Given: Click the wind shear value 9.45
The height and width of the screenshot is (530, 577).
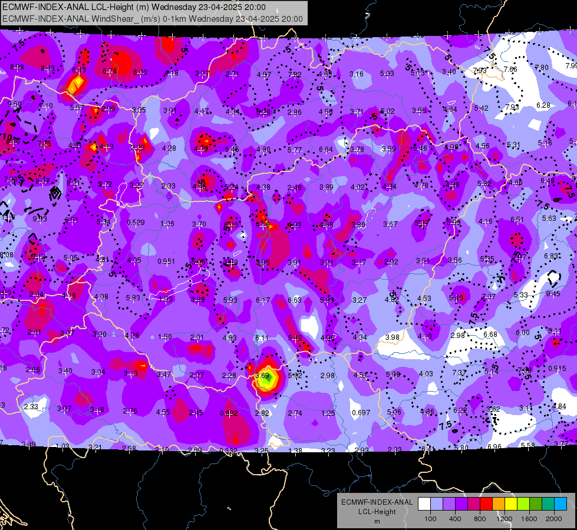Looking at the screenshot, I should pos(553,293).
